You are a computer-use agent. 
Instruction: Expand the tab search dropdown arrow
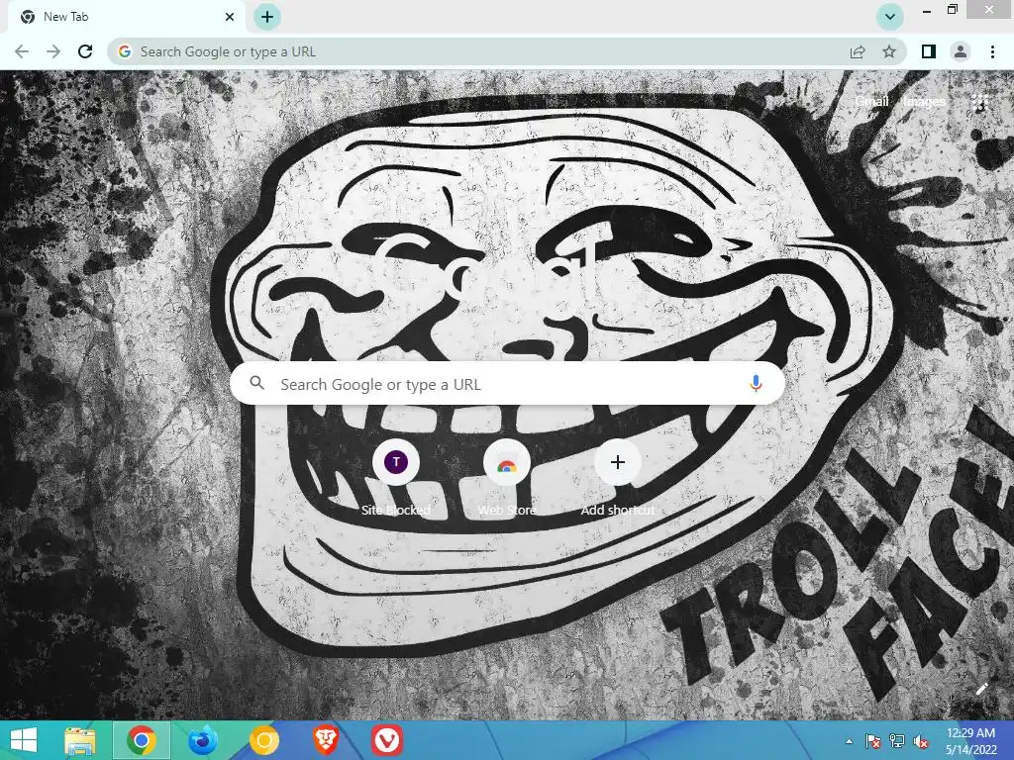[x=890, y=17]
